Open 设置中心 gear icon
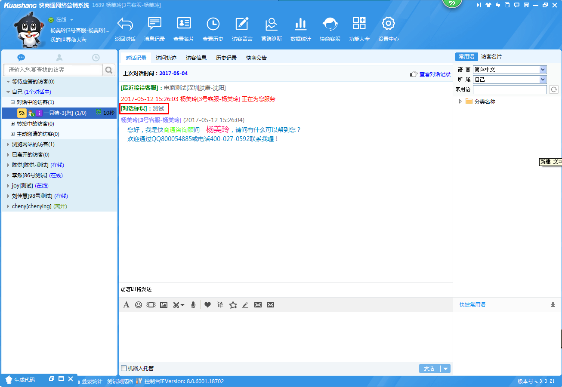 (388, 25)
